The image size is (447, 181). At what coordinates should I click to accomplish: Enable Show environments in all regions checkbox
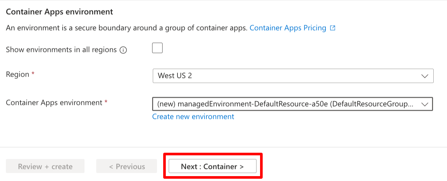pyautogui.click(x=157, y=48)
